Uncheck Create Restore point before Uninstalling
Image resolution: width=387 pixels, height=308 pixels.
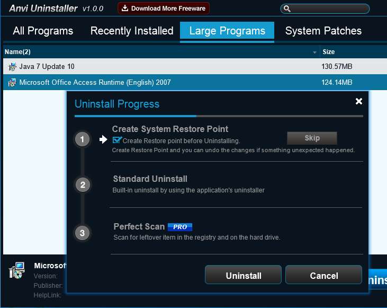point(117,140)
